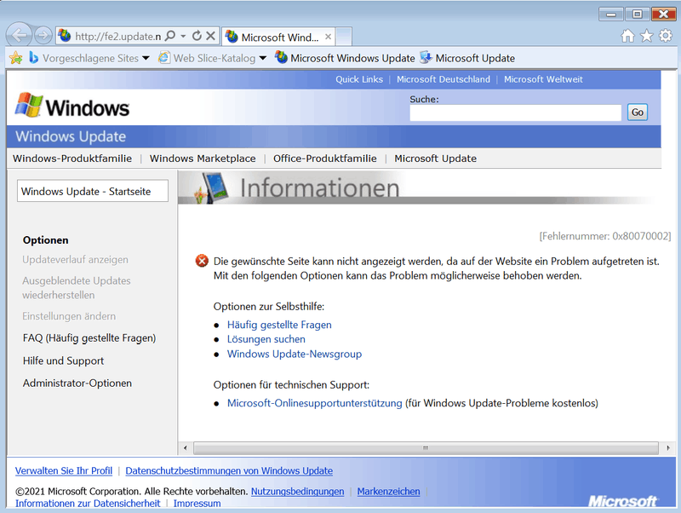The height and width of the screenshot is (513, 681).
Task: Open Hilfe und Support
Action: (63, 360)
